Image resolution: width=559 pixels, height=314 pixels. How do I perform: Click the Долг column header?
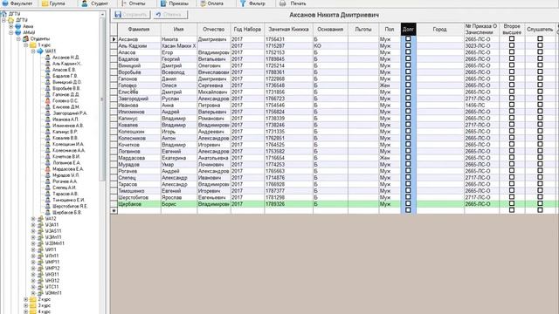[x=408, y=29]
